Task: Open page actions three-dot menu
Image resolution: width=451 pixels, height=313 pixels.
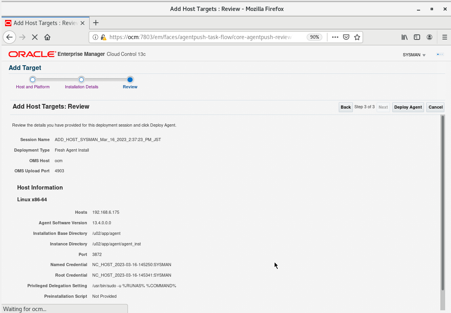Action: (335, 37)
